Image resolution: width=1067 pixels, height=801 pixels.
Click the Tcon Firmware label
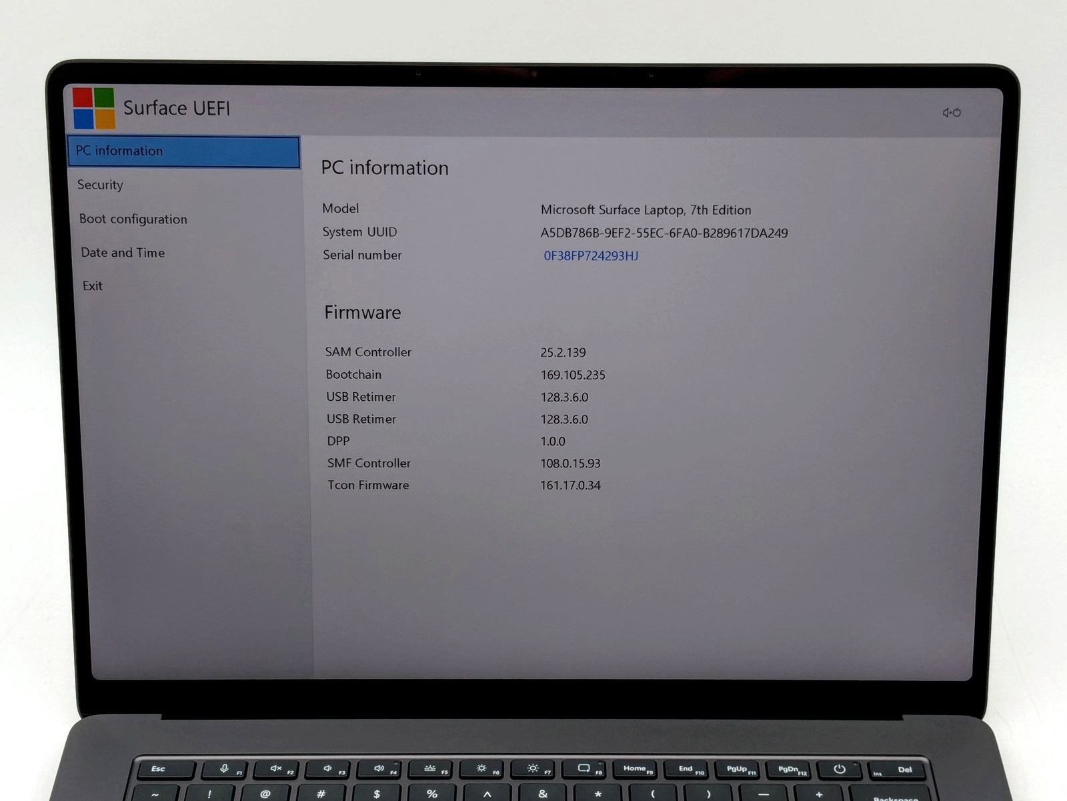click(x=368, y=485)
